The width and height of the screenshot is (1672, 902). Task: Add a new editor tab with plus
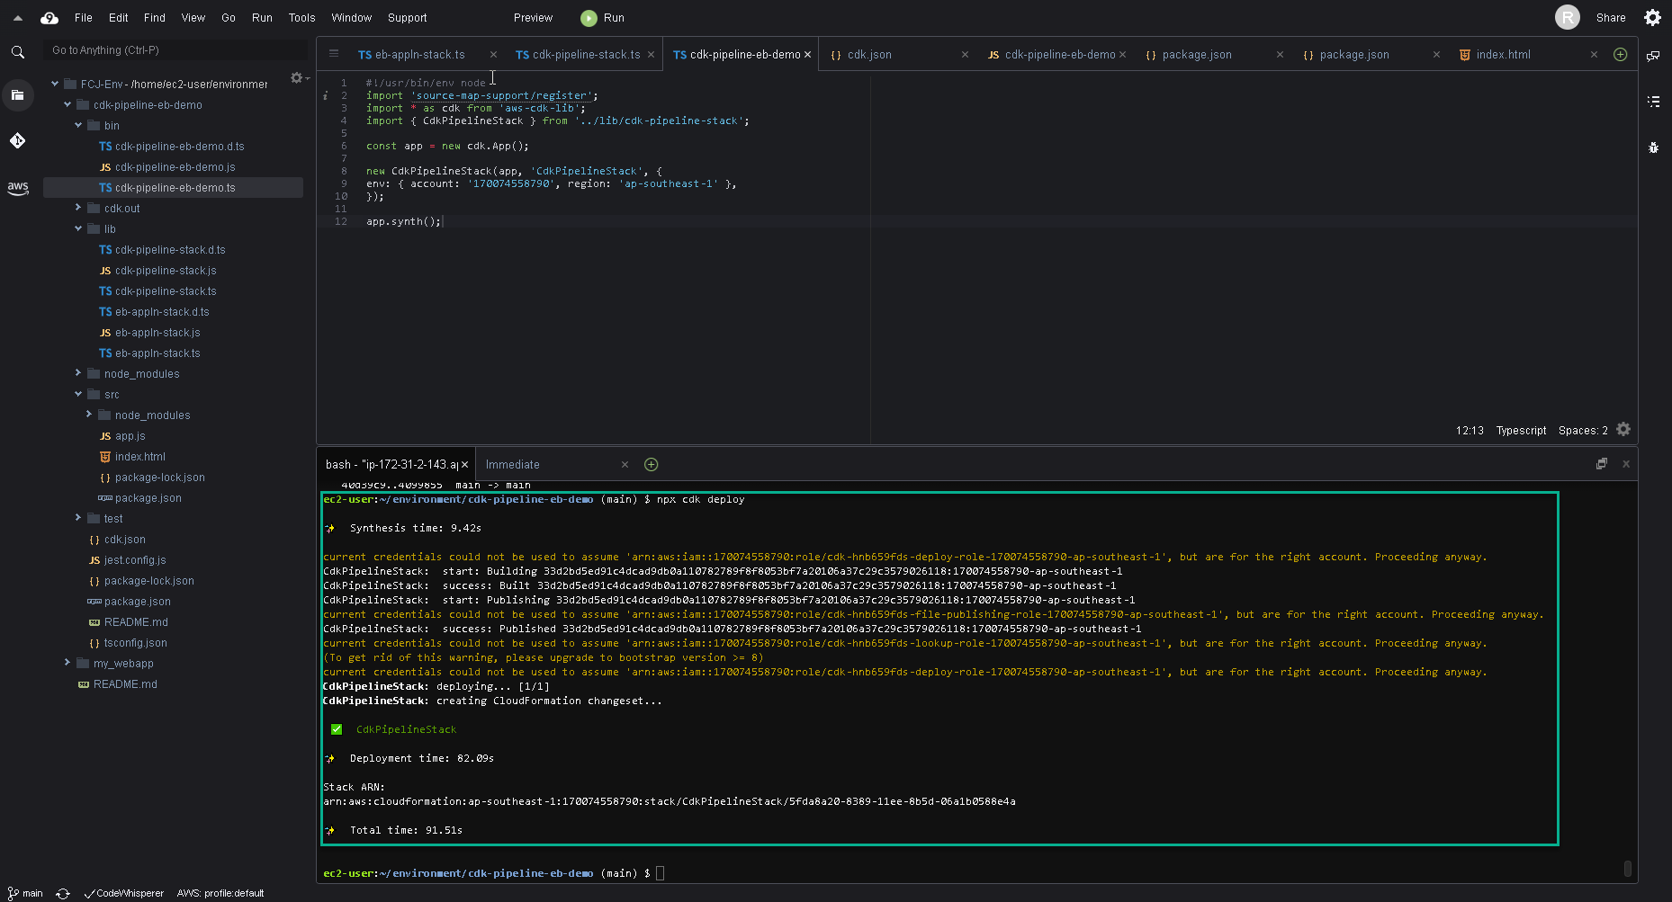tap(1620, 55)
